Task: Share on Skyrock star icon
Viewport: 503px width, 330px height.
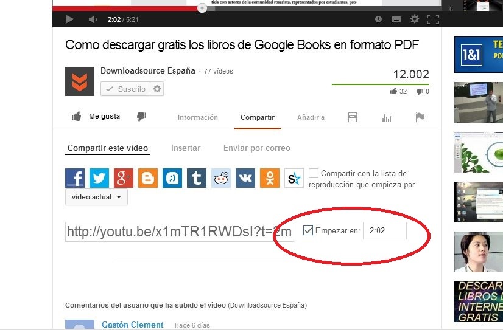Action: click(294, 178)
